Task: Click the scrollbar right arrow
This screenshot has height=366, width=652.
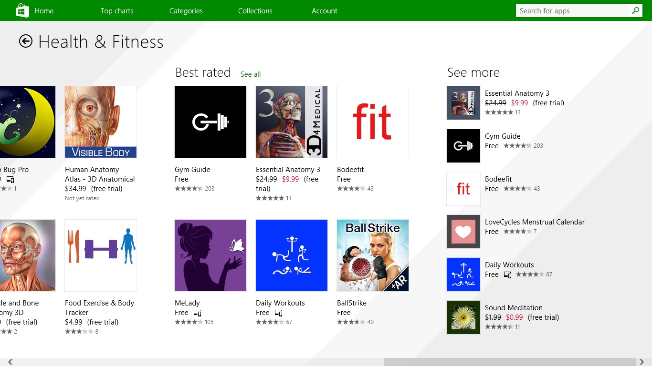Action: pyautogui.click(x=642, y=362)
